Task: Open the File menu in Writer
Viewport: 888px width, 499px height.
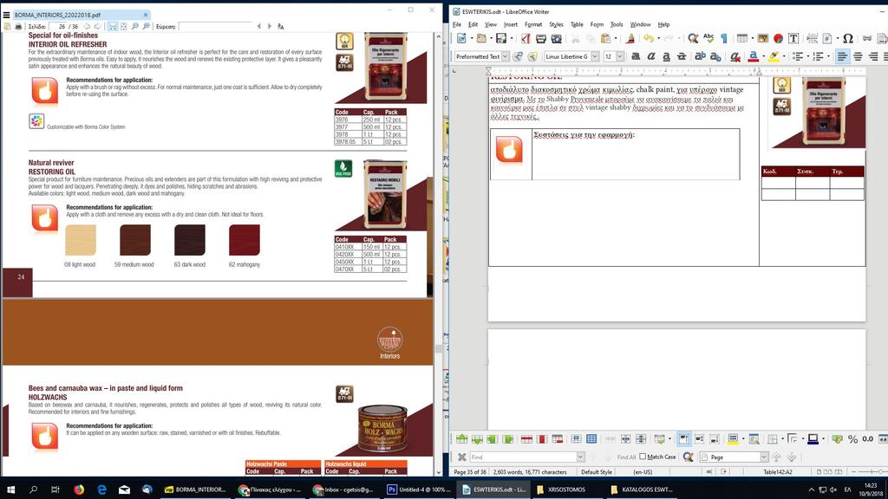Action: pos(456,24)
